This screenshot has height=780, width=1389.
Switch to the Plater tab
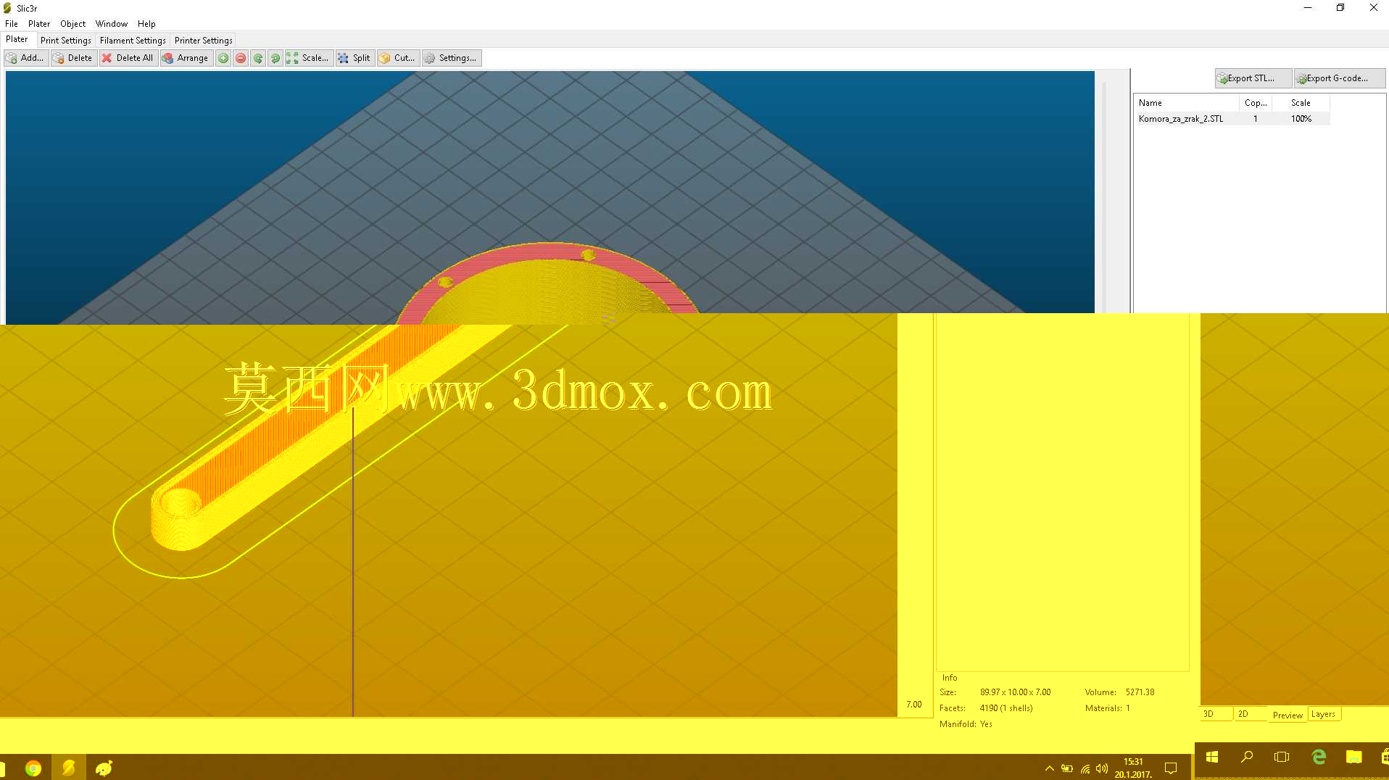coord(17,40)
